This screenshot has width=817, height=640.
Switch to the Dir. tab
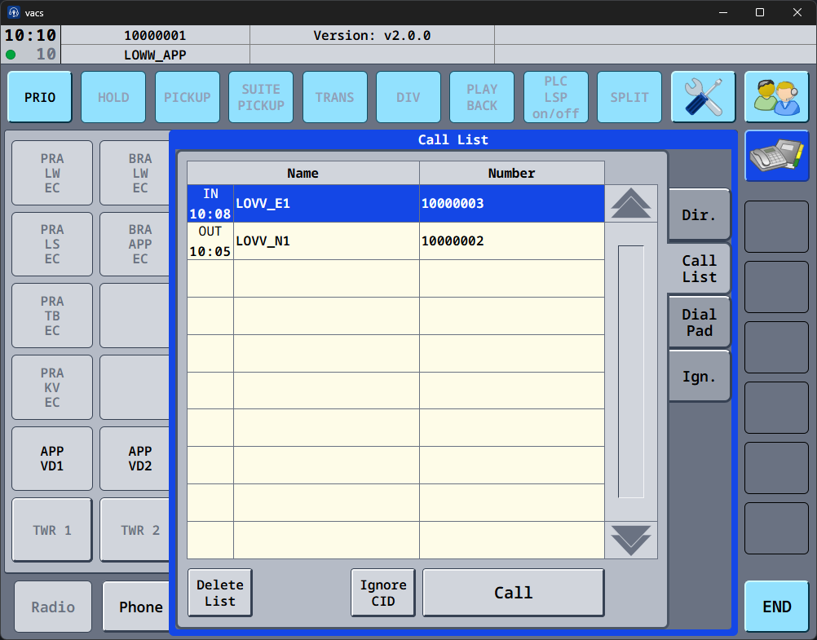point(699,216)
